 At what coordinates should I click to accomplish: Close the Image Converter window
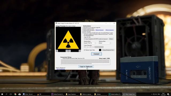[114, 23]
